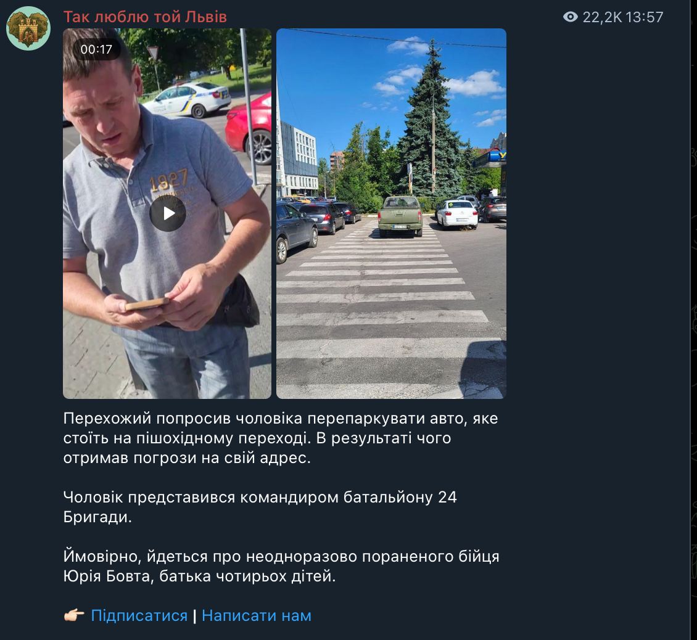Image resolution: width=697 pixels, height=640 pixels.
Task: Click the sentence about Юрія Бовта
Action: (x=281, y=566)
